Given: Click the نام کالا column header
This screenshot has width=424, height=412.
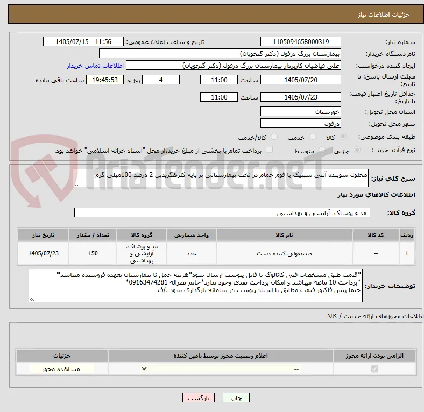Looking at the screenshot, I should (284, 235).
